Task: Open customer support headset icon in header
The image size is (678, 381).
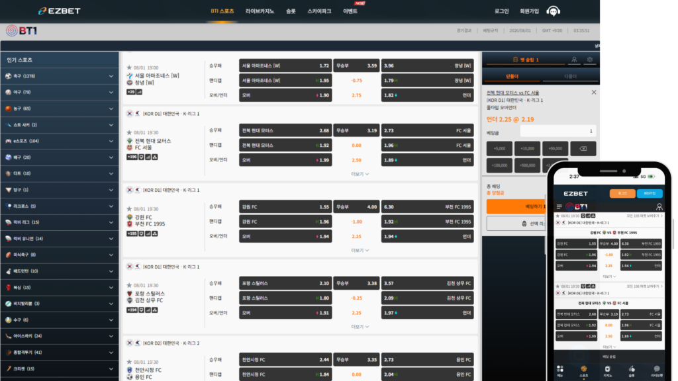Action: [553, 11]
